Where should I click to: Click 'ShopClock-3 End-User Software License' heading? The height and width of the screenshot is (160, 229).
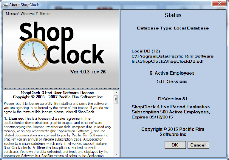point(57,93)
